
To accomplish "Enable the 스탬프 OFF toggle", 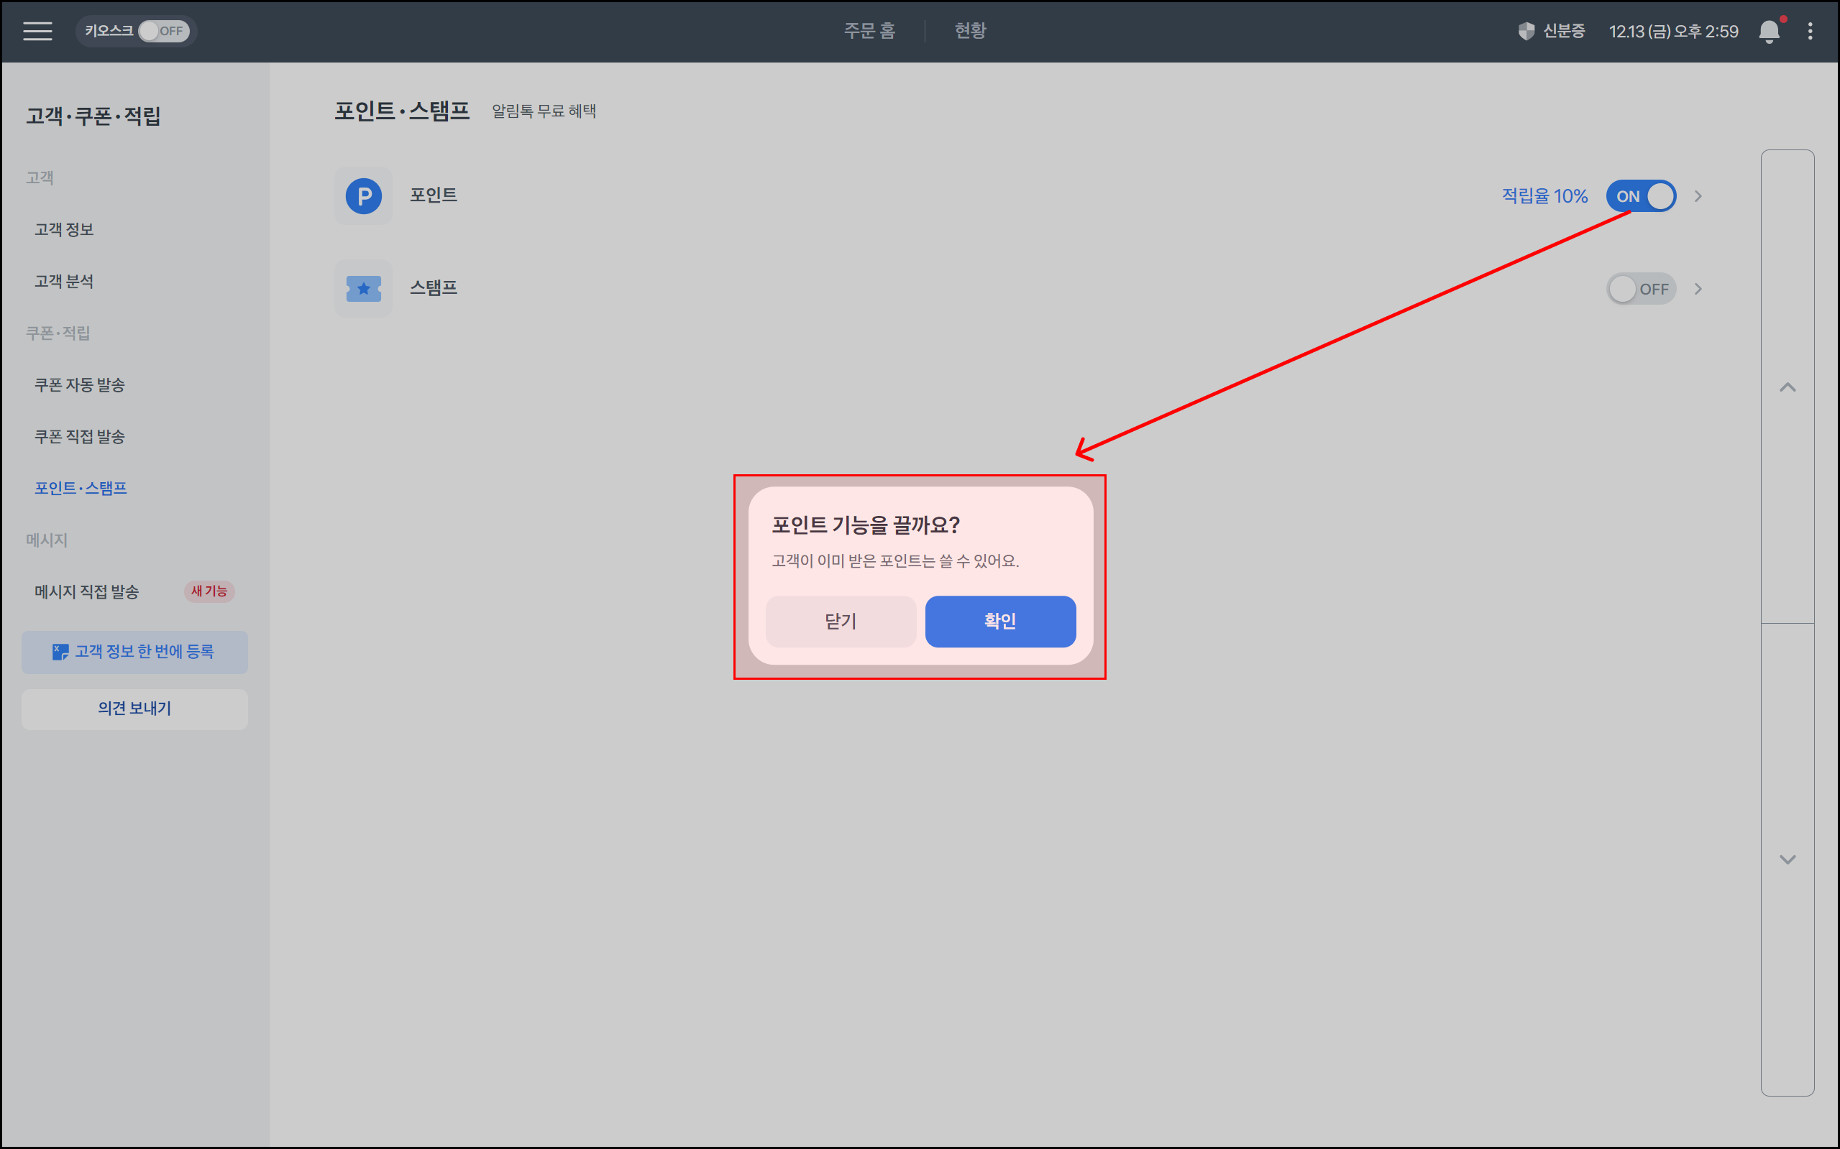I will [x=1641, y=289].
